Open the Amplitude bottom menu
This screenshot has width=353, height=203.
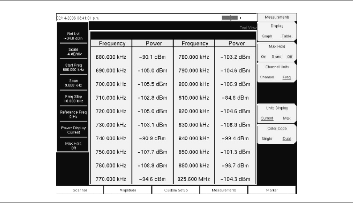tap(127, 190)
